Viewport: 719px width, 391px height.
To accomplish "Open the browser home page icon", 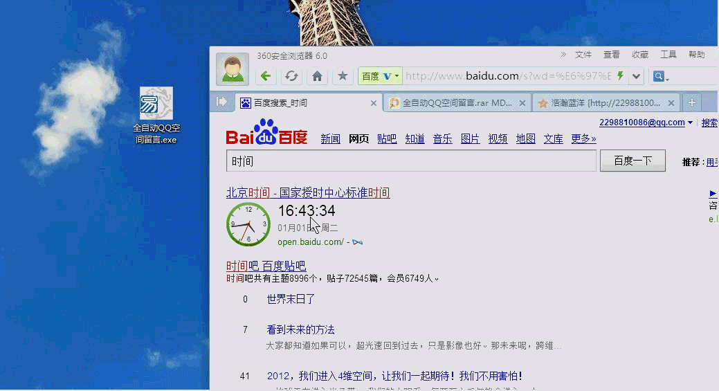I will [x=317, y=76].
